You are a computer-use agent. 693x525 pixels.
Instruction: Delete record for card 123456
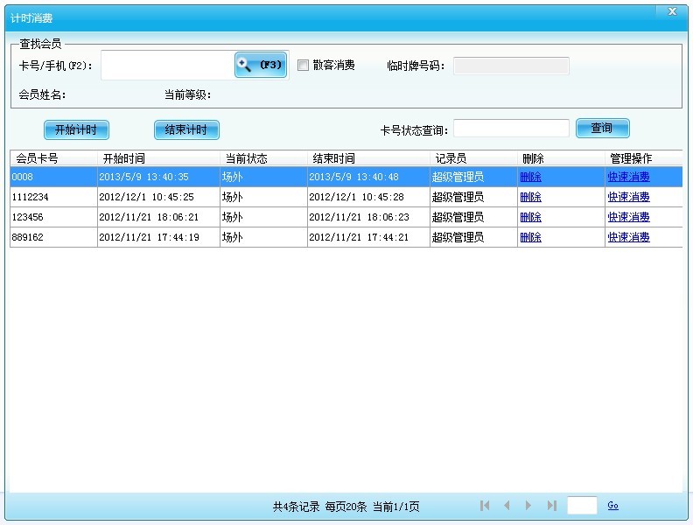tap(530, 217)
